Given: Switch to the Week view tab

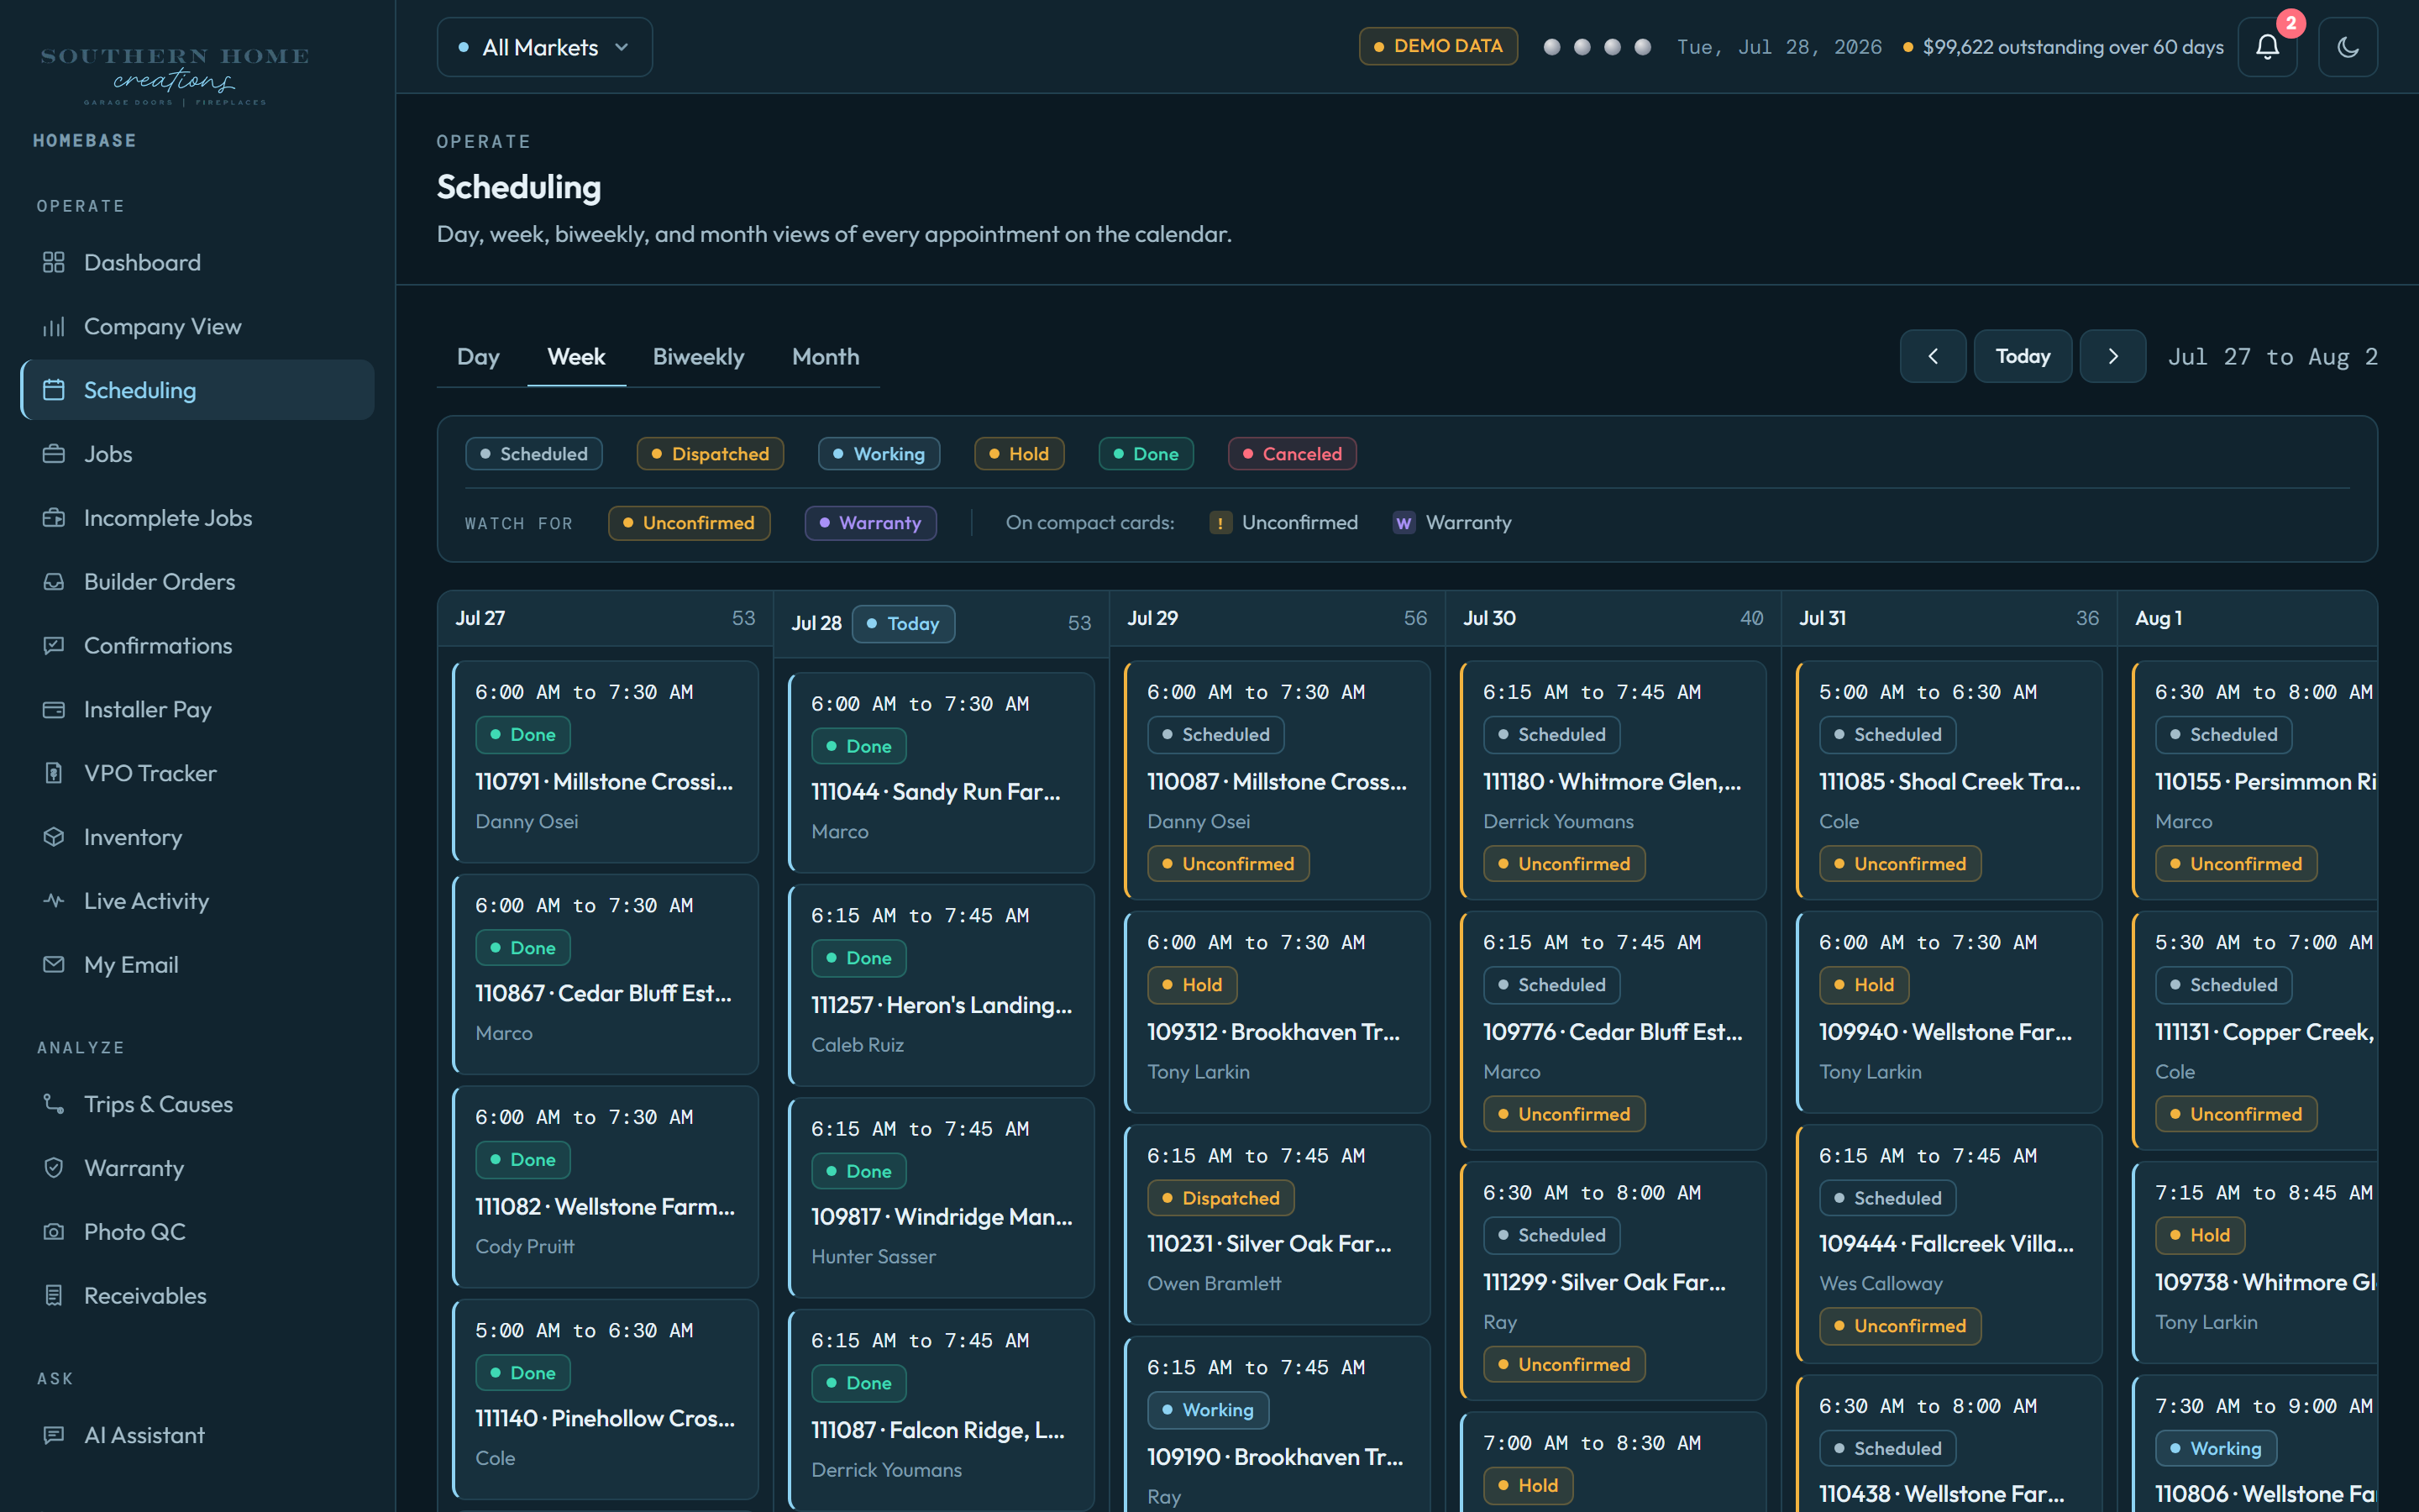Looking at the screenshot, I should (x=577, y=357).
